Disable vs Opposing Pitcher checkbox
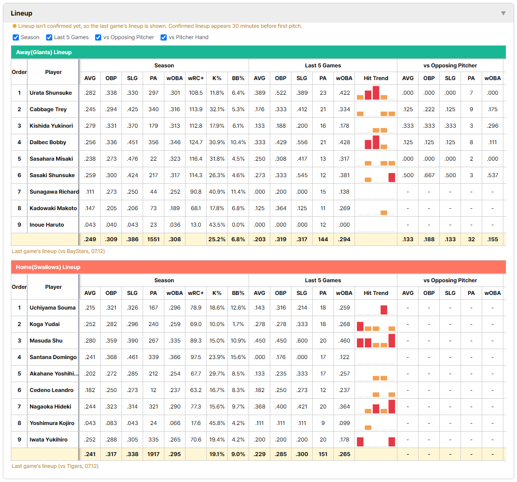This screenshot has height=482, width=517. [x=98, y=37]
